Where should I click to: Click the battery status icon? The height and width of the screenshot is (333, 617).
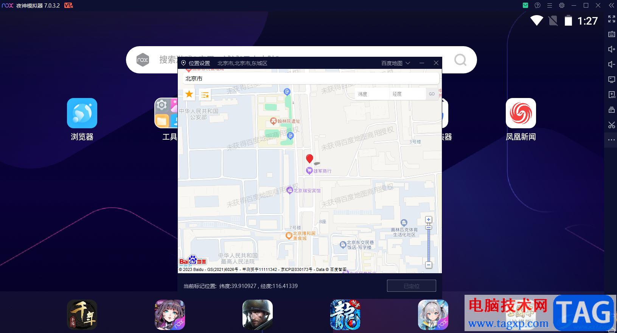tap(568, 20)
